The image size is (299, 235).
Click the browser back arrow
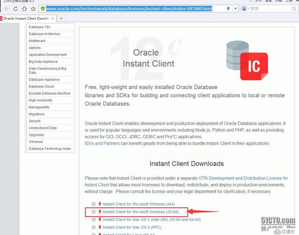point(7,8)
